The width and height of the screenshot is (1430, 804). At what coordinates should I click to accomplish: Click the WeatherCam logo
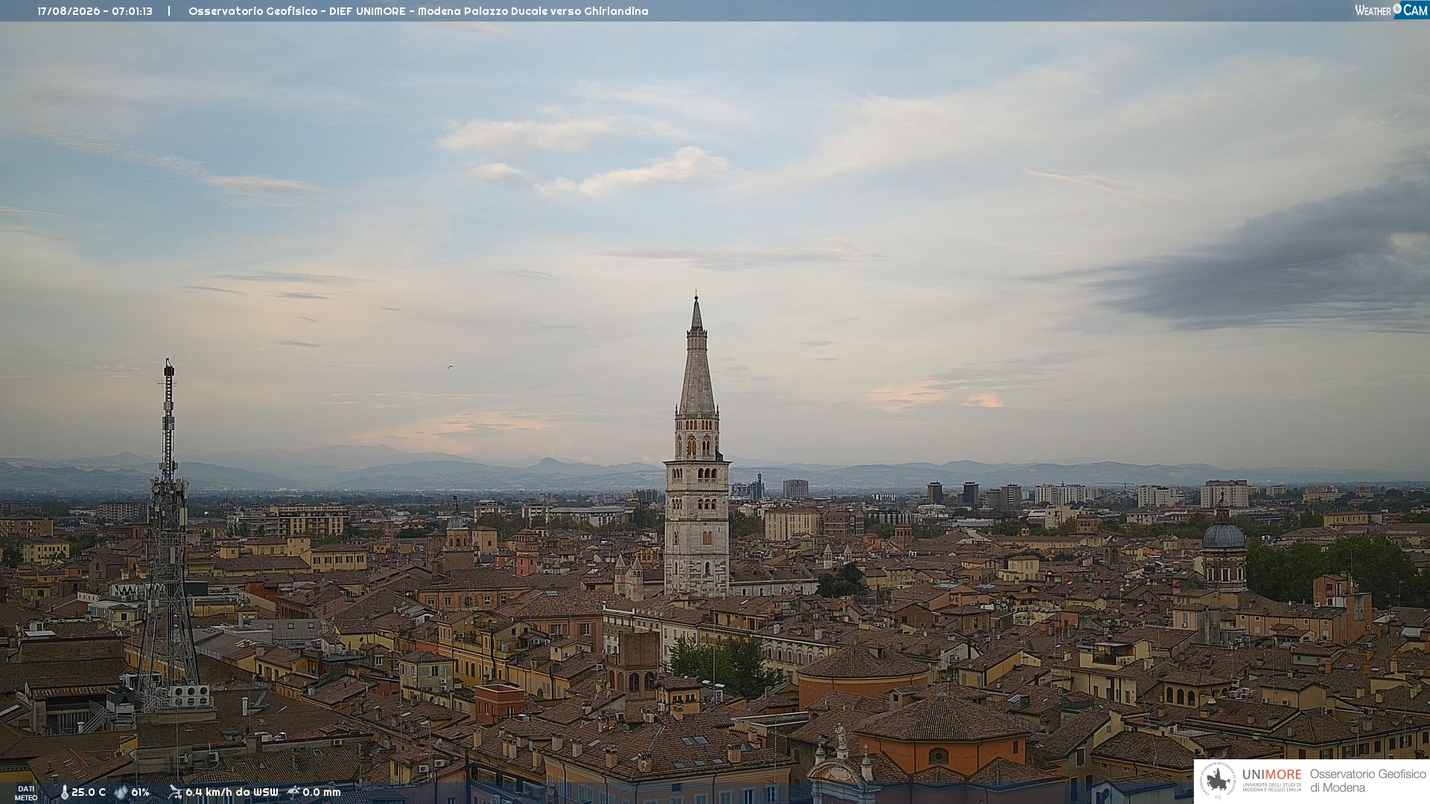pos(1391,10)
